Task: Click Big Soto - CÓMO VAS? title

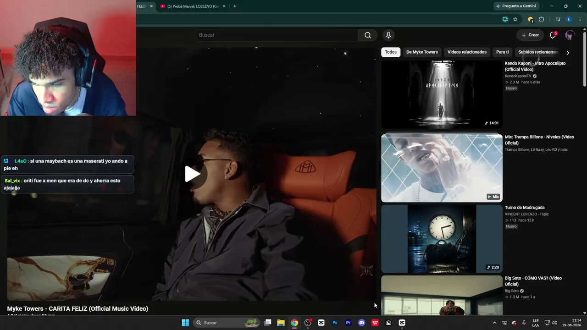Action: pyautogui.click(x=533, y=281)
